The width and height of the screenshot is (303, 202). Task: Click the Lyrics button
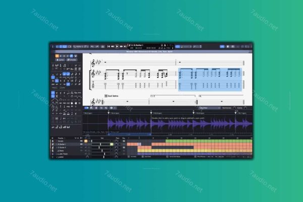60,60
